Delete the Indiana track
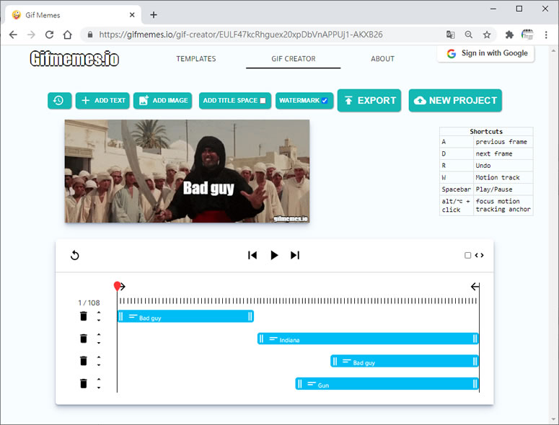559x425 pixels. 84,339
